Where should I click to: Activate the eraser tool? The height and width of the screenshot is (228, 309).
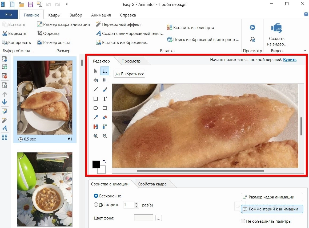(105, 117)
